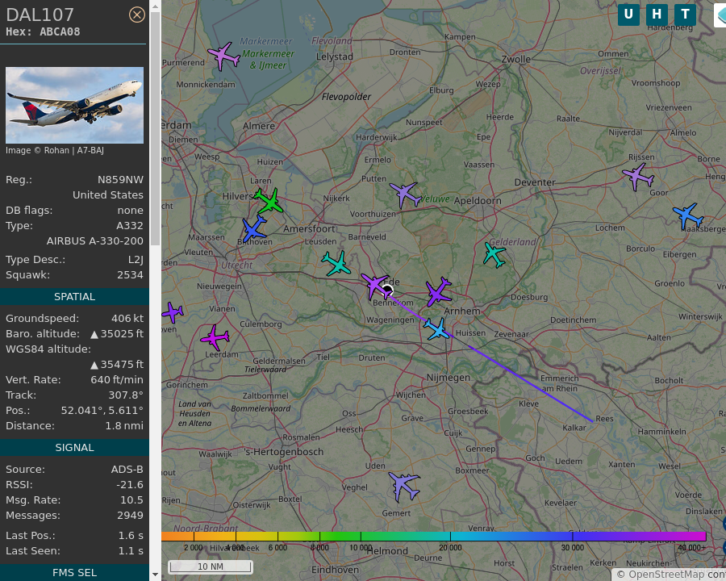726x581 pixels.
Task: Open the map layer switcher icon
Action: [x=720, y=15]
